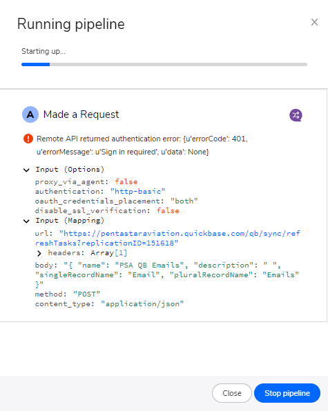Click the method "POST" value

coord(86,294)
